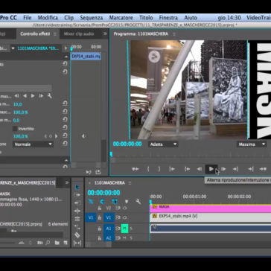Screen dimensions: 271x271
Task: Open the Sequenza menu
Action: click(x=92, y=18)
